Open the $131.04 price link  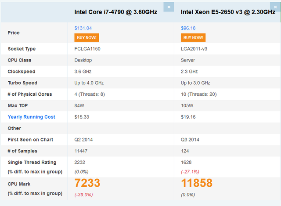pos(83,28)
